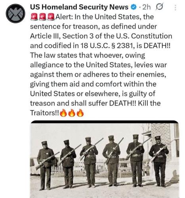Click the leftmost rifleman in the photo
185x198 pixels.
pos(45,166)
